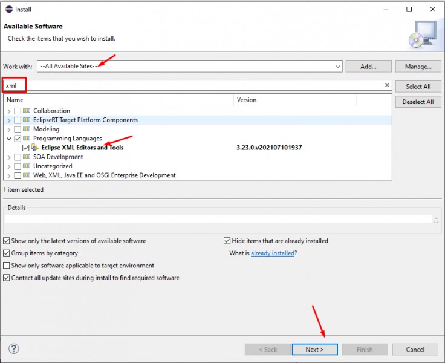This screenshot has height=363, width=445.
Task: Close the Install dialog window
Action: [432, 9]
